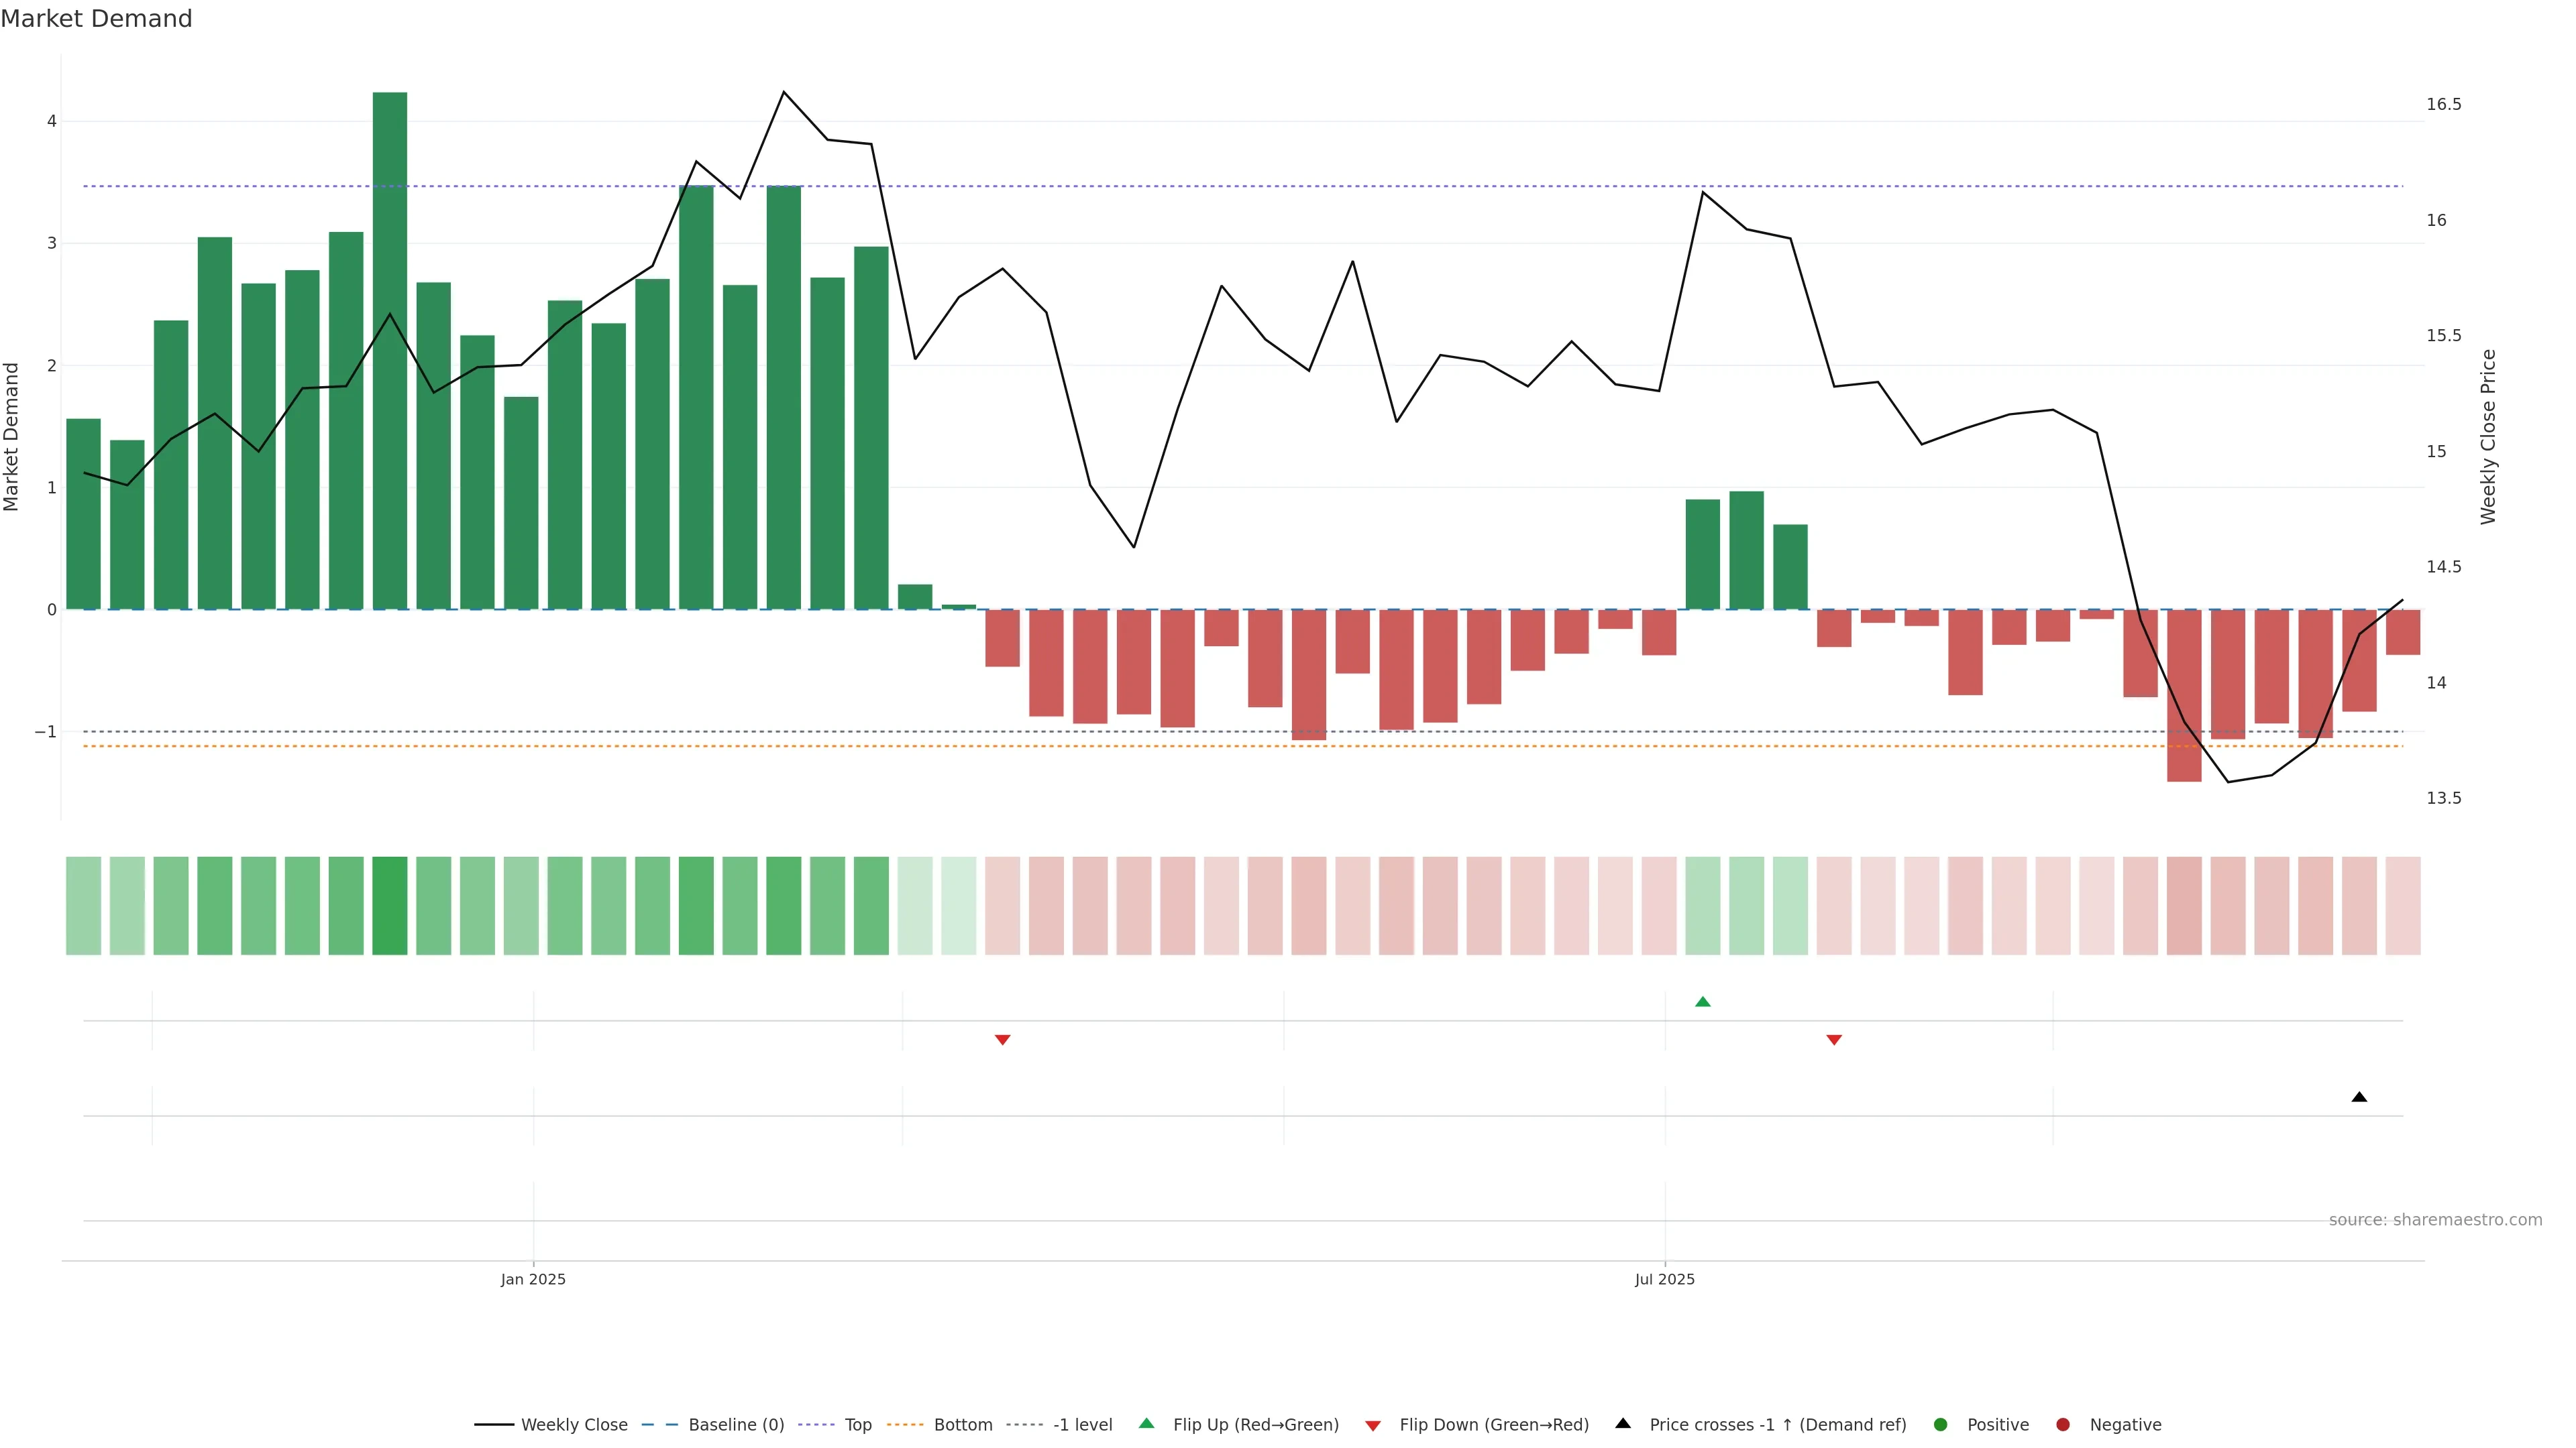Toggle the -1 level legend entry

tap(1082, 1424)
